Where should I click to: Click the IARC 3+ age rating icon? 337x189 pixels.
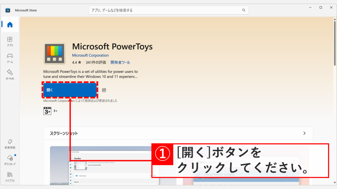[47, 111]
